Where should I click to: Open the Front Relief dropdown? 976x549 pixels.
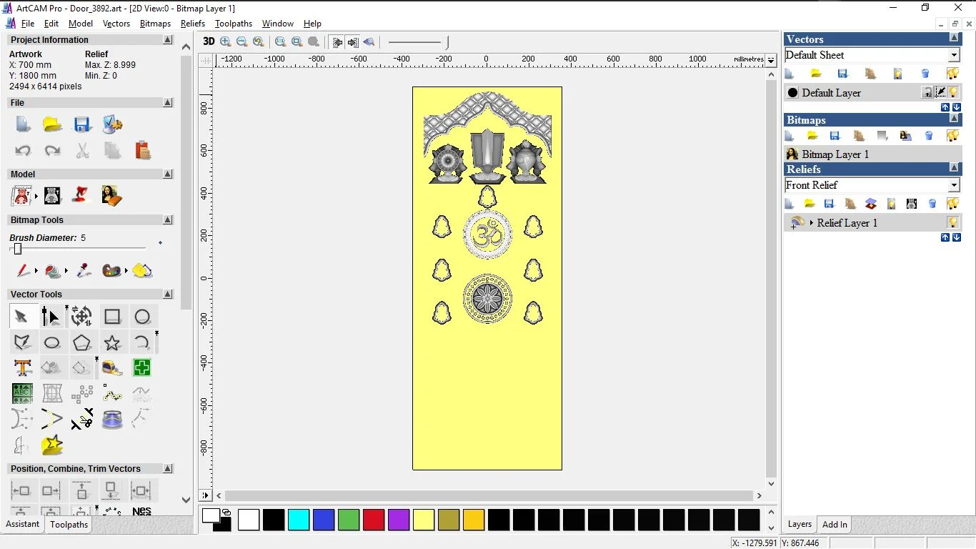[x=954, y=186]
